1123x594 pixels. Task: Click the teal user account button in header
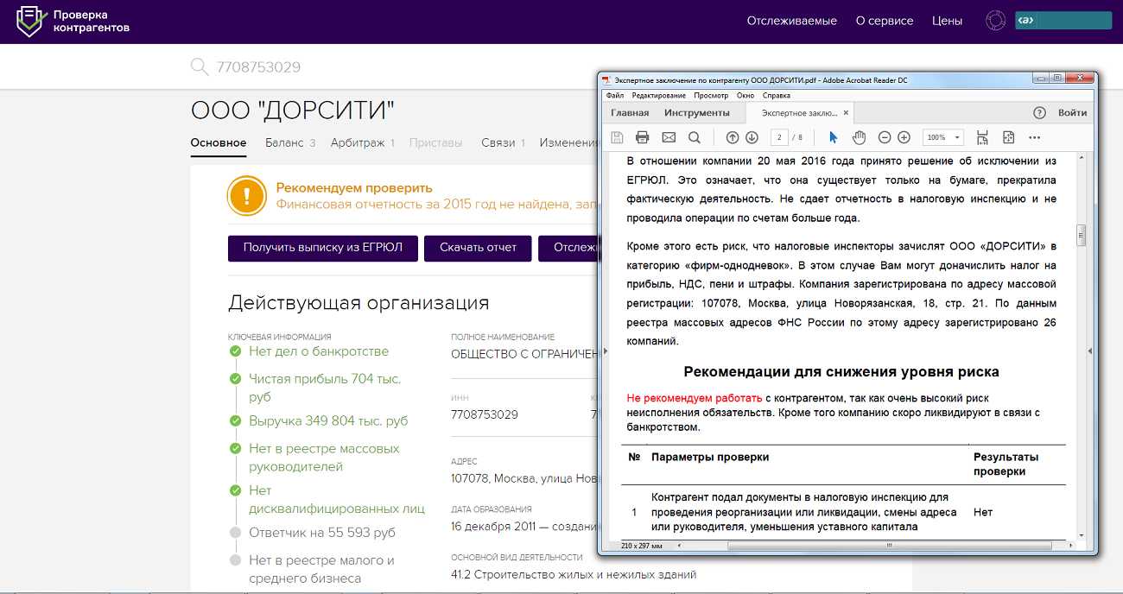coord(1063,21)
